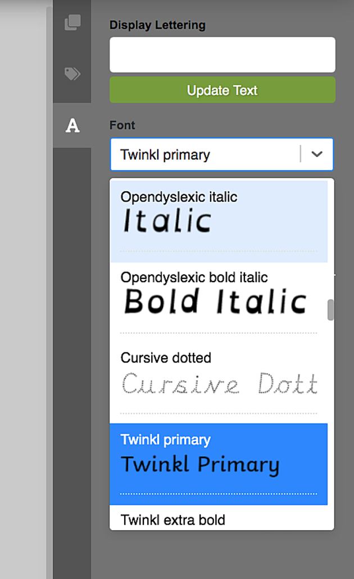Click the Display Lettering text field

tap(223, 54)
